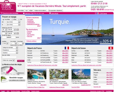Expand the Prestations dropdown

(10, 50)
